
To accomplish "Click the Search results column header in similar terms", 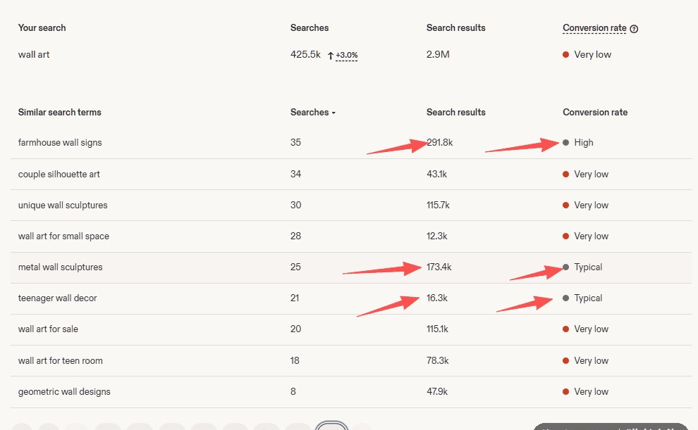I will pyautogui.click(x=456, y=113).
